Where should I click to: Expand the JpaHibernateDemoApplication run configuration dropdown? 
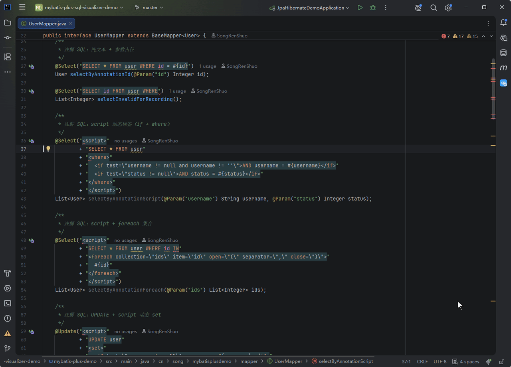tap(309, 8)
